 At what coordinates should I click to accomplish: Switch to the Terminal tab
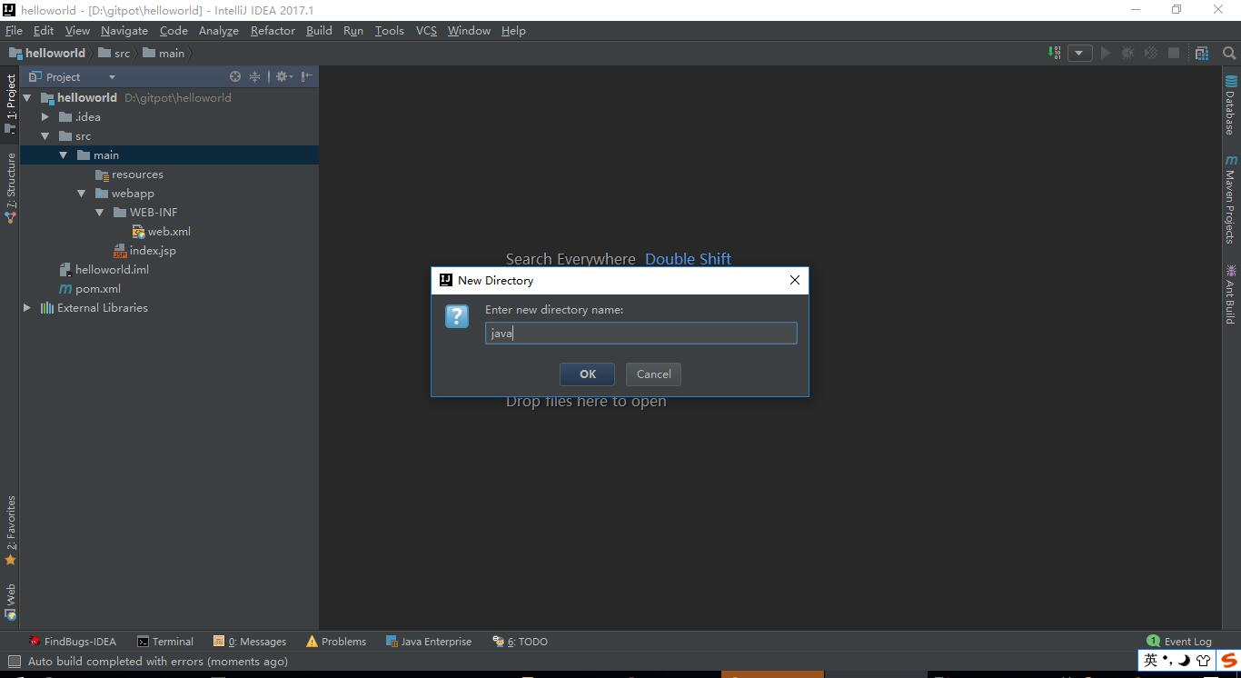(x=165, y=642)
